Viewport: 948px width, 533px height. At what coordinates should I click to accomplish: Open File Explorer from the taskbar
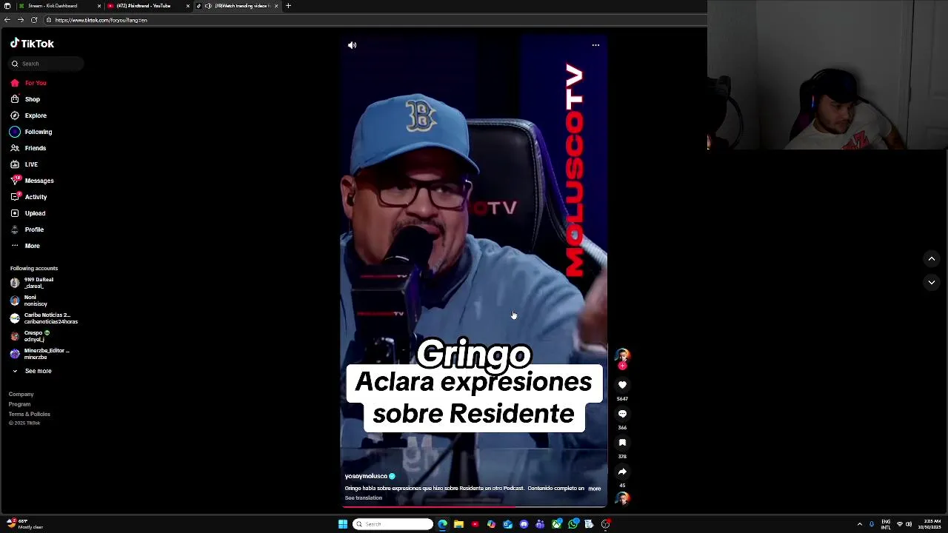pyautogui.click(x=458, y=524)
